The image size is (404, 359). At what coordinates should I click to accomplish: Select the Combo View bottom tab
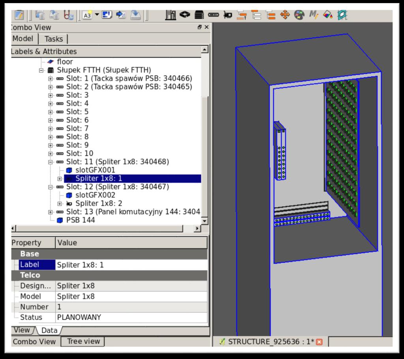click(x=34, y=342)
